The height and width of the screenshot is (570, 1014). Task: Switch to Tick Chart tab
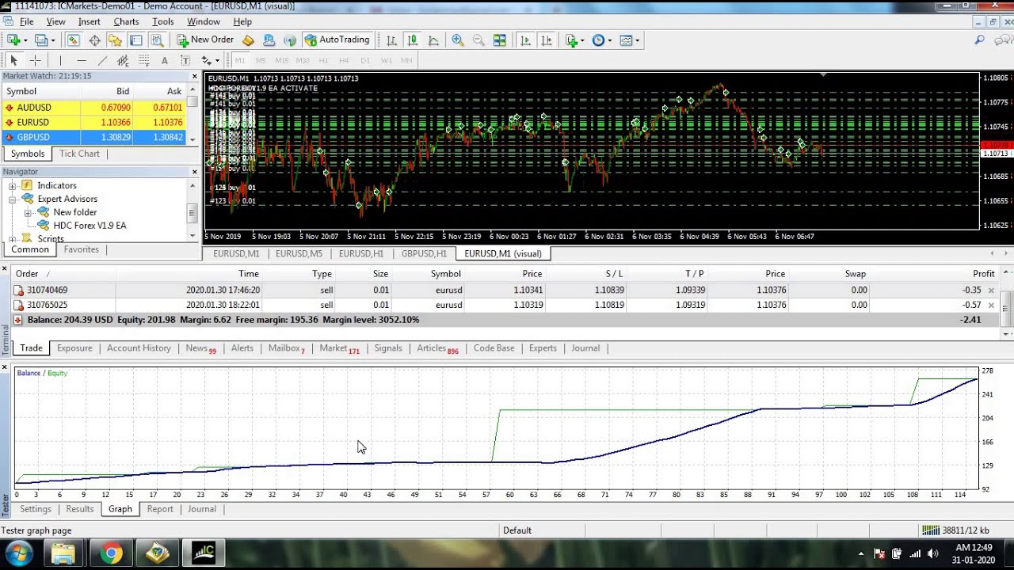(79, 154)
